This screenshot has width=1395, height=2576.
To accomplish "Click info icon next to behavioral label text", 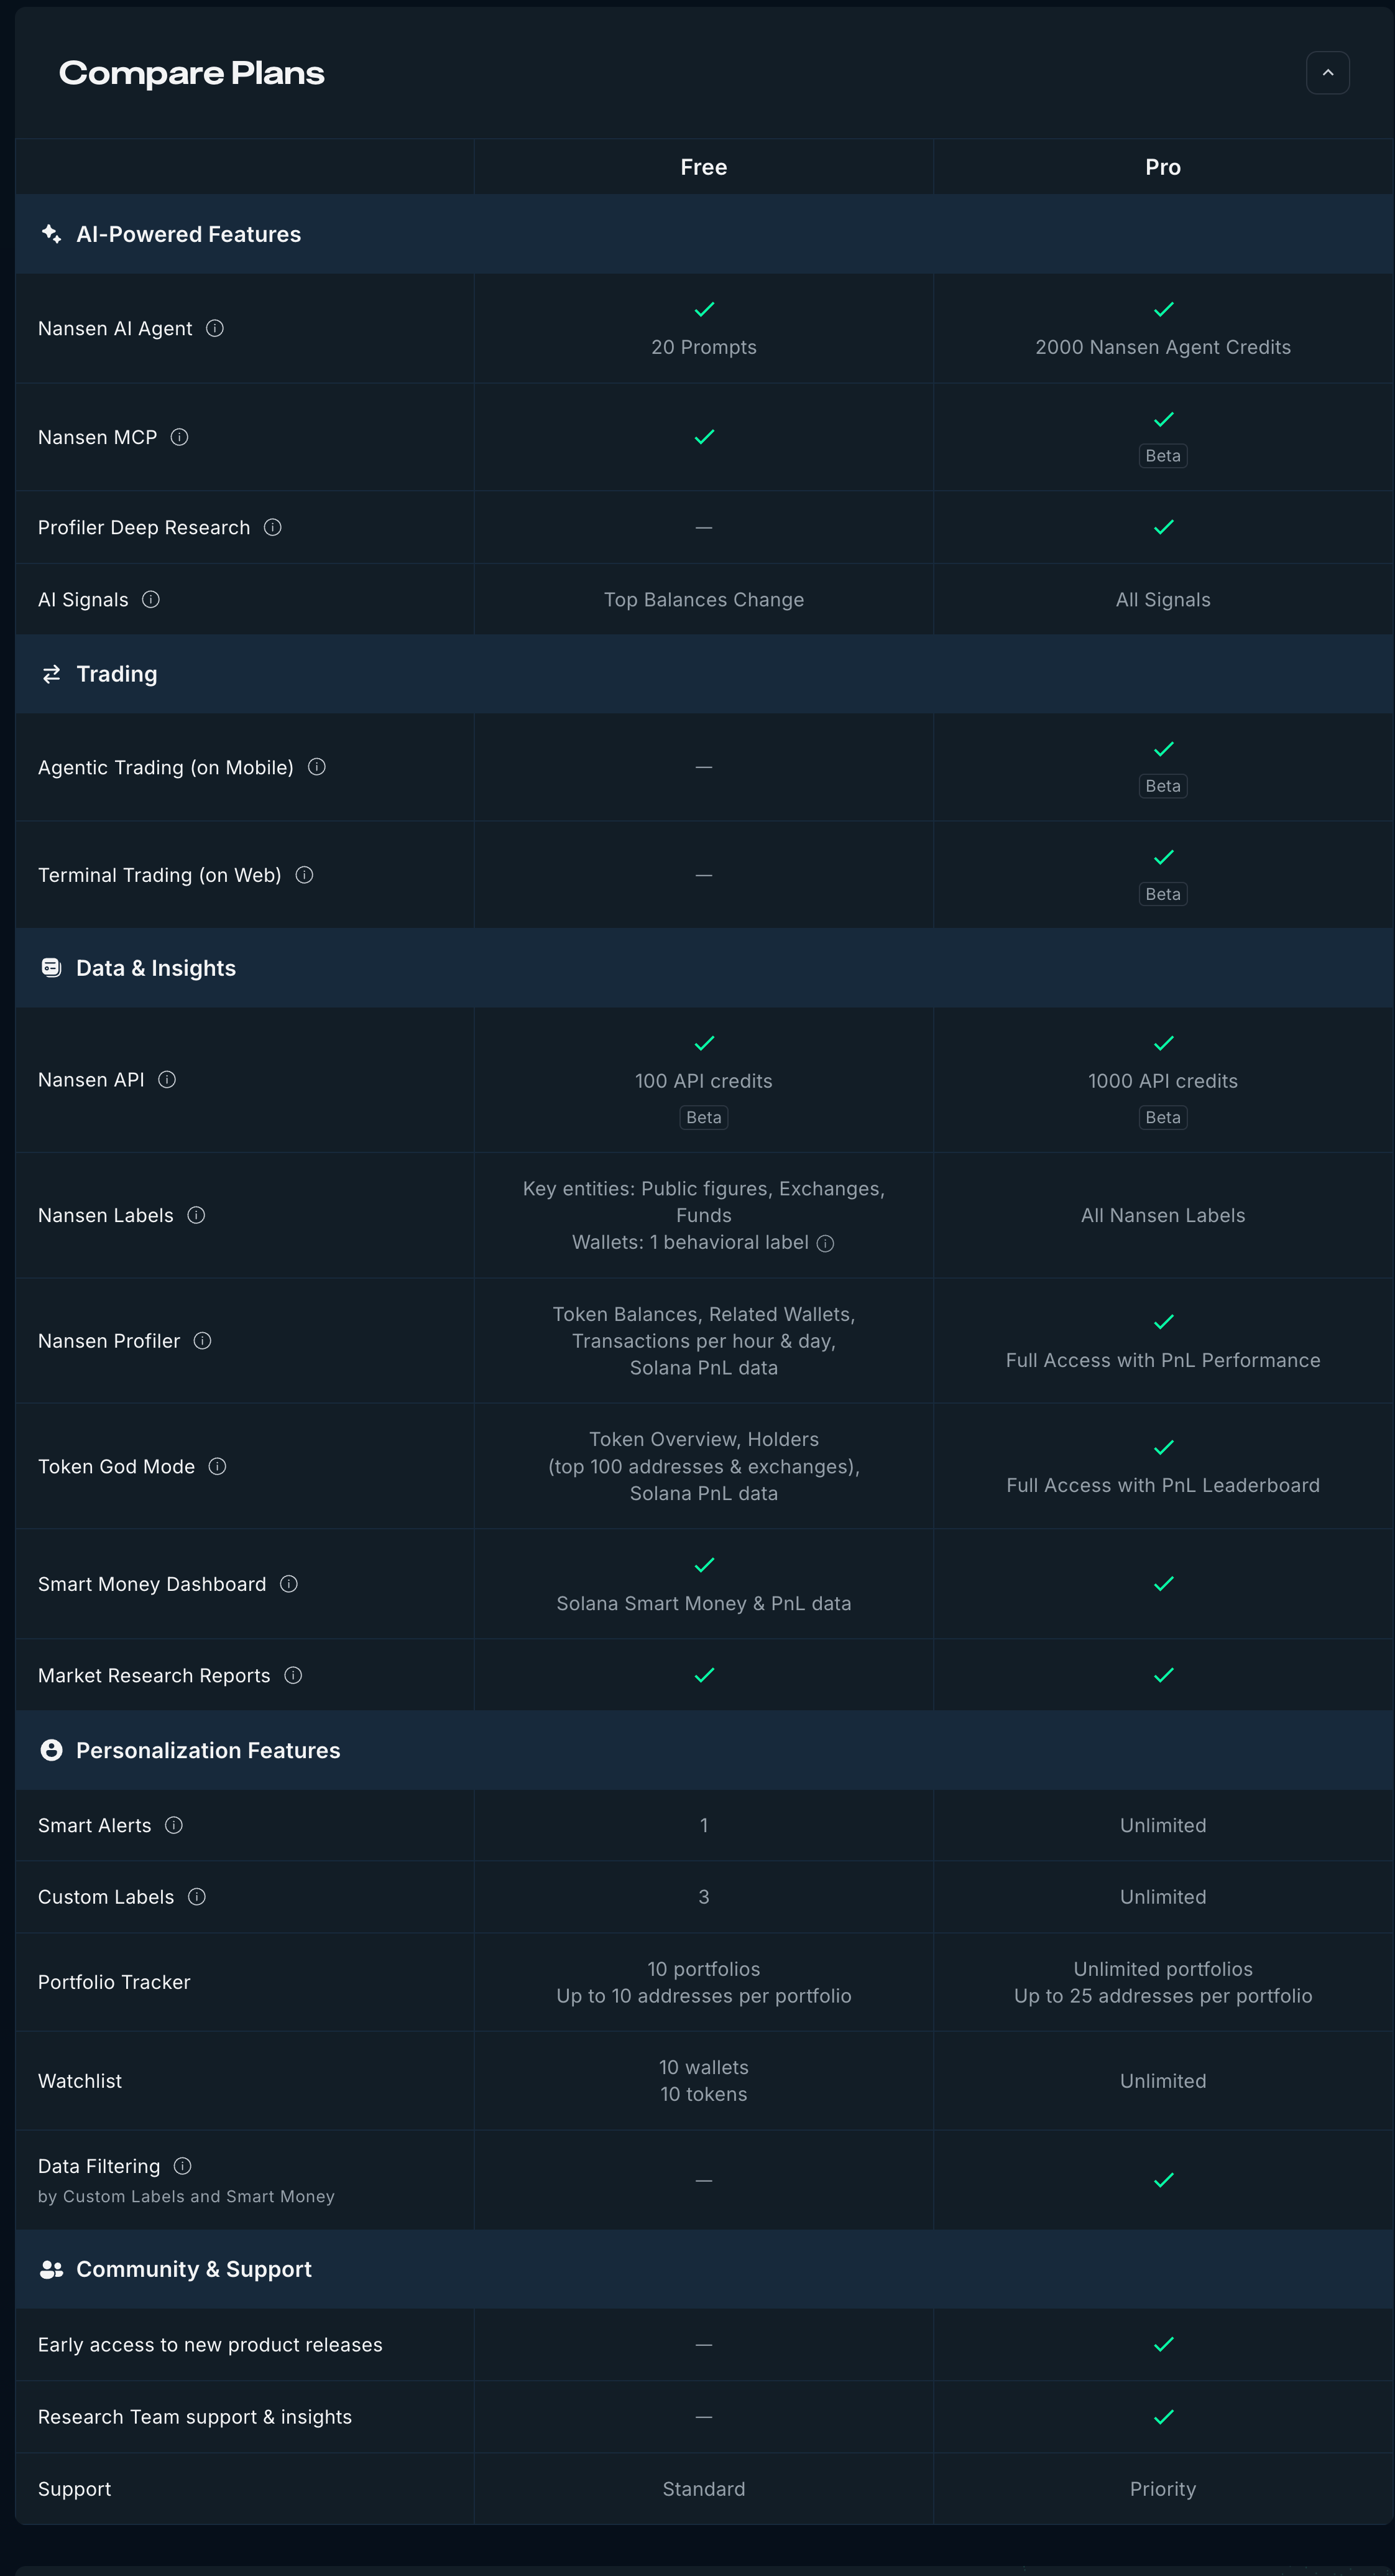I will point(826,1243).
